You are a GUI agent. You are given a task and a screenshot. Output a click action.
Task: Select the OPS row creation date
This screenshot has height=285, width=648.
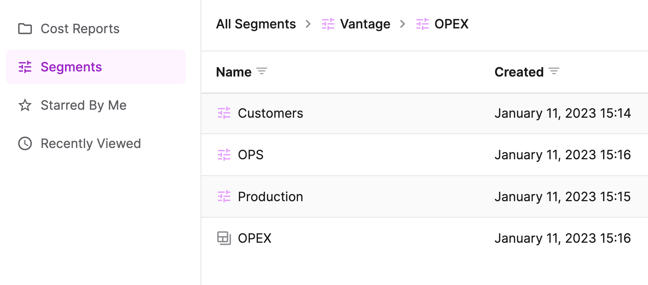click(562, 155)
